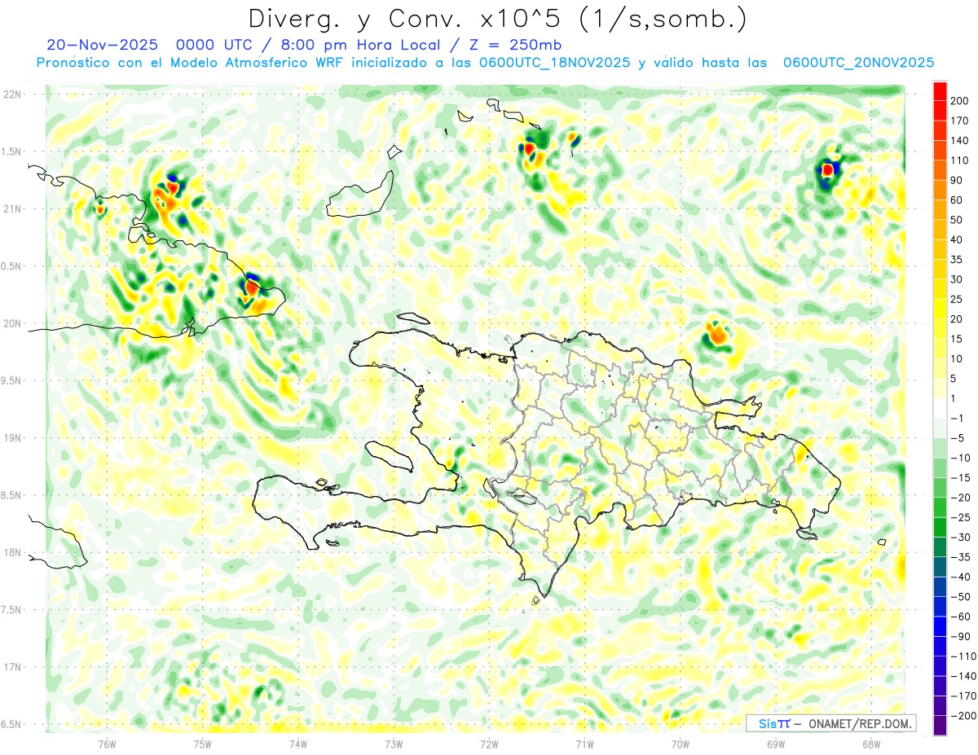
Task: Click the '19N' latitude label
Action: 12,437
